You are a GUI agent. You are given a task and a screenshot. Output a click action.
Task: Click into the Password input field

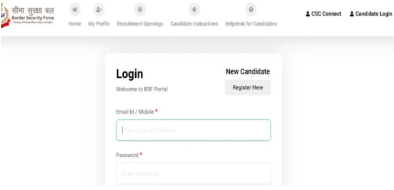pos(193,173)
